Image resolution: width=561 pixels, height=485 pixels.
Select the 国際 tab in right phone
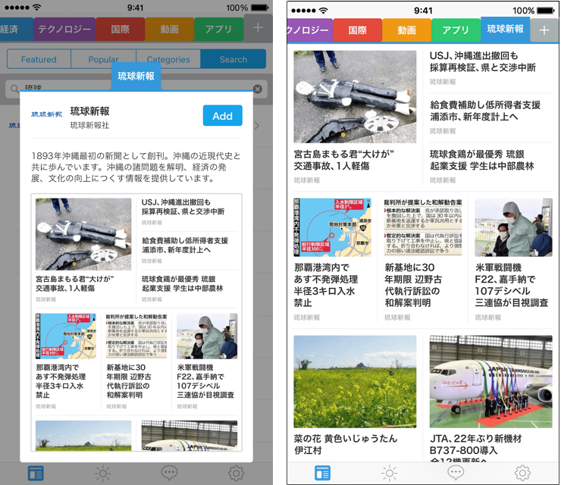358,30
